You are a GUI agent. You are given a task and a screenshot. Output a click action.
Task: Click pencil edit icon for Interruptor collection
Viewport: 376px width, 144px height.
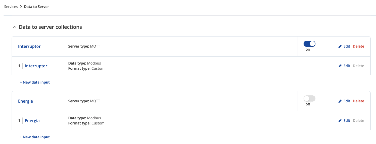click(x=340, y=47)
